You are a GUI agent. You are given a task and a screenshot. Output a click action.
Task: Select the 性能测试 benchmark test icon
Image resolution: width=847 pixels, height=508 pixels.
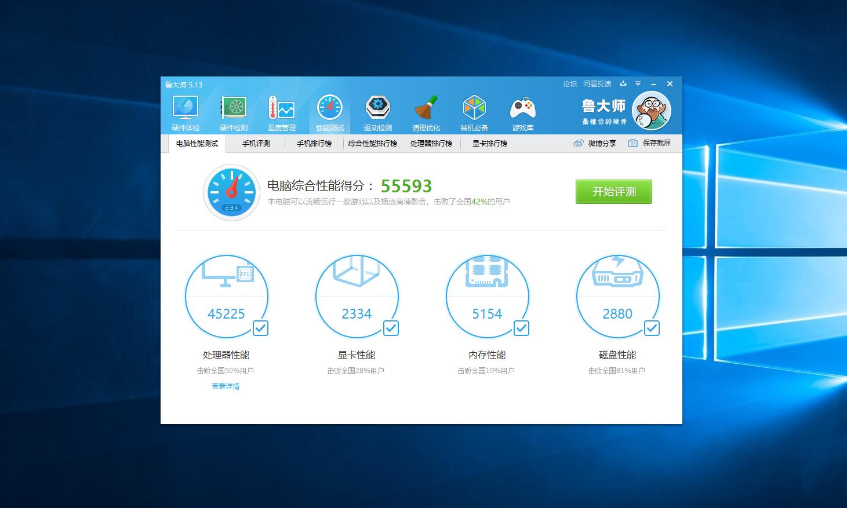click(x=329, y=111)
